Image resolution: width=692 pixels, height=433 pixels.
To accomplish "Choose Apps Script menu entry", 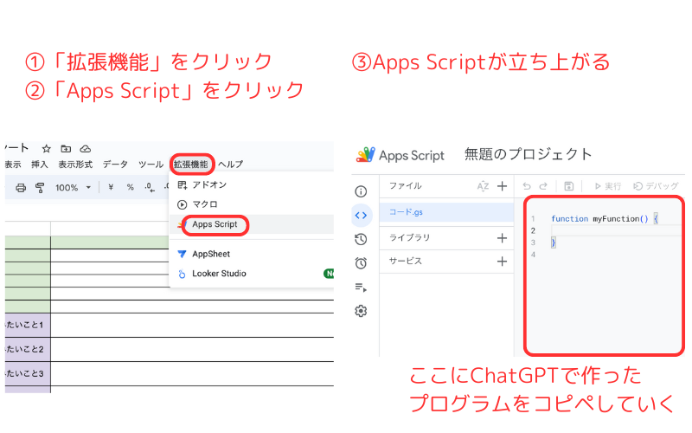I will [x=251, y=224].
